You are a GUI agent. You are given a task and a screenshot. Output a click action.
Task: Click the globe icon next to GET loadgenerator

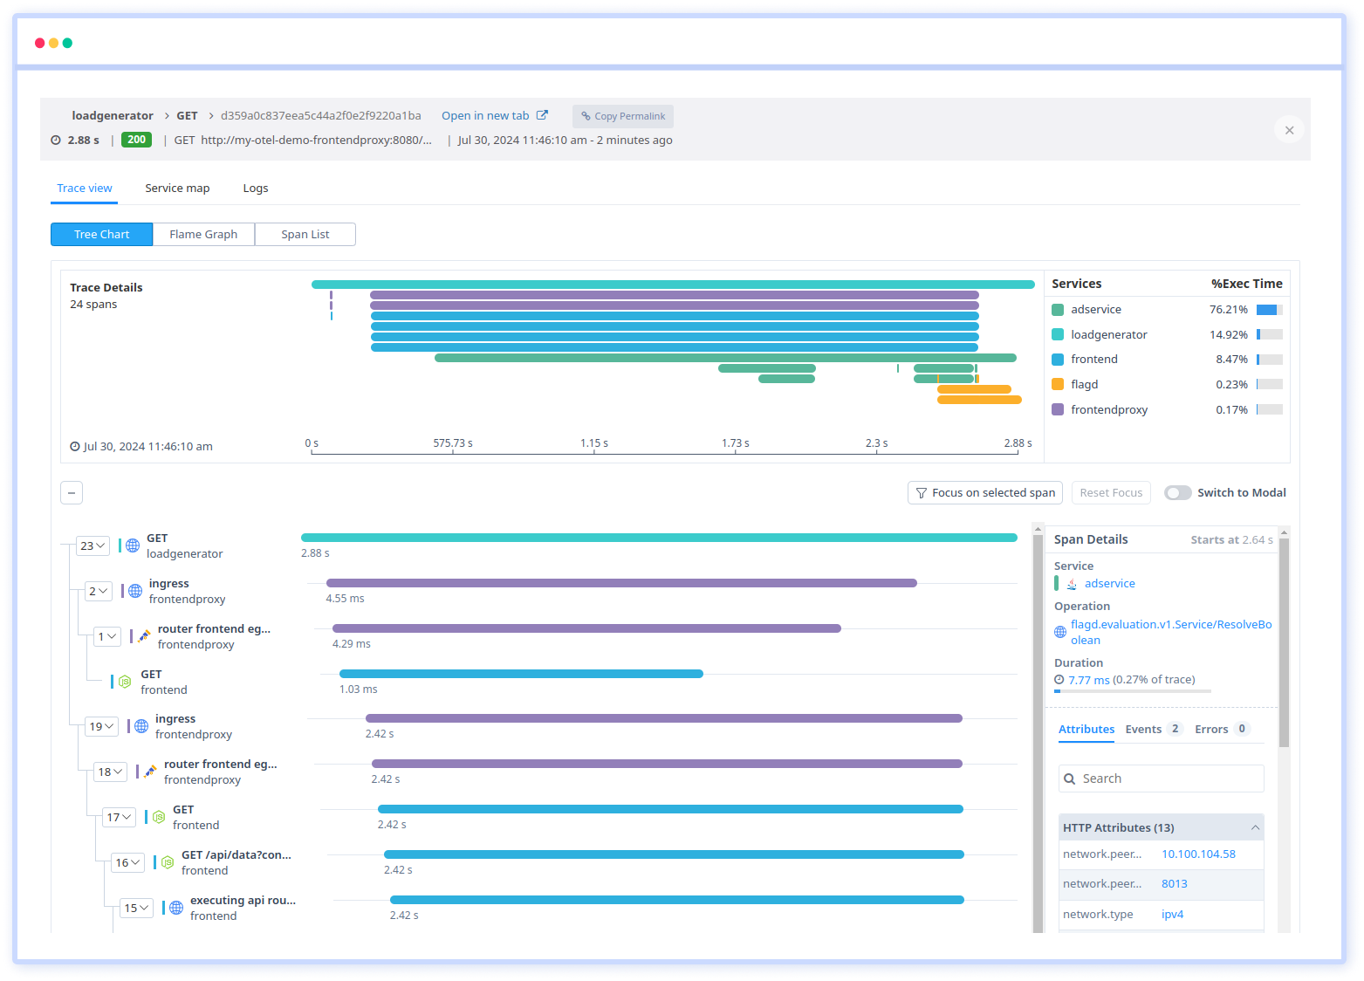click(133, 545)
